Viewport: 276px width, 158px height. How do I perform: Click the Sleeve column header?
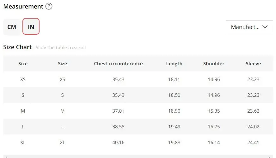coord(253,64)
